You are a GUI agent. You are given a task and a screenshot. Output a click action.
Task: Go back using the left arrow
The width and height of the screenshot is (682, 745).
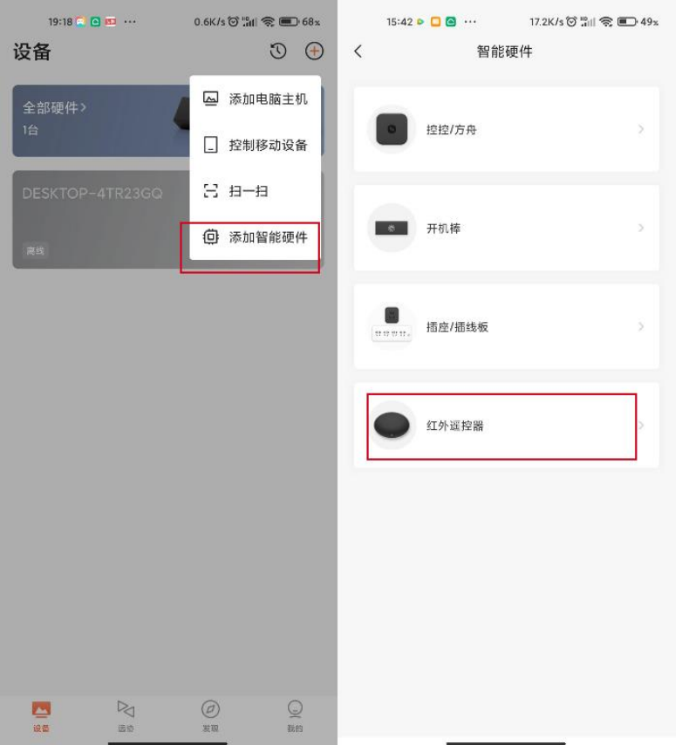coord(358,51)
